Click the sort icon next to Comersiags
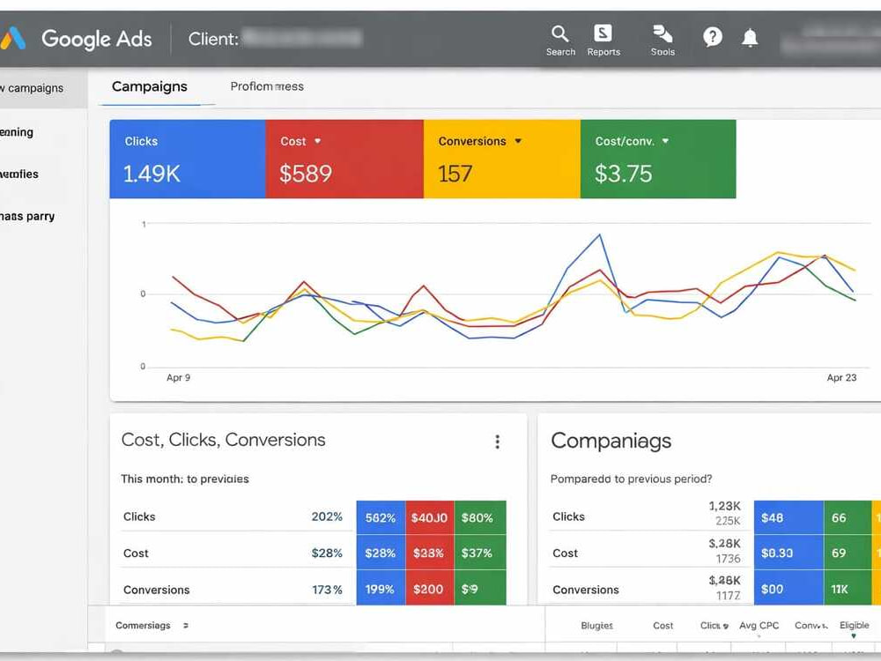The image size is (881, 661). [185, 625]
